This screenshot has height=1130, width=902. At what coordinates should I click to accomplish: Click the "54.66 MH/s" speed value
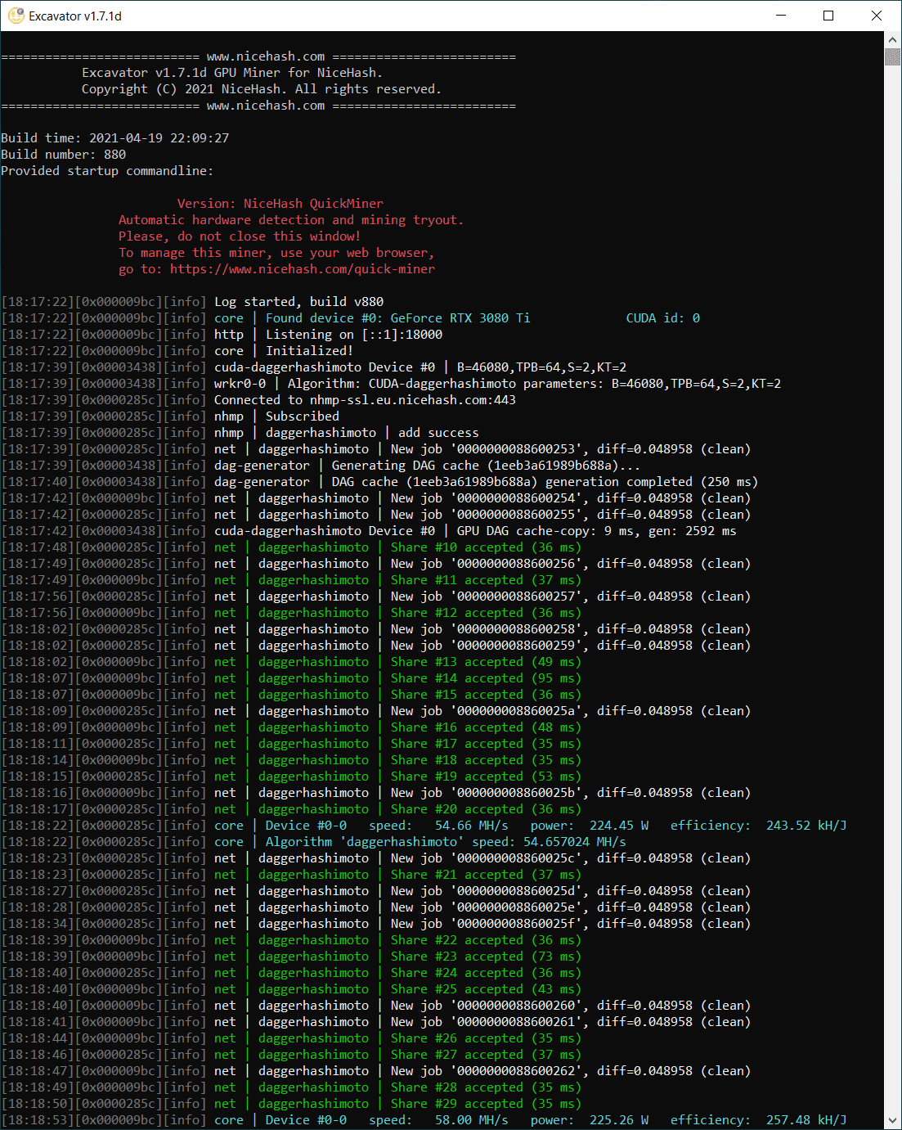pos(471,826)
